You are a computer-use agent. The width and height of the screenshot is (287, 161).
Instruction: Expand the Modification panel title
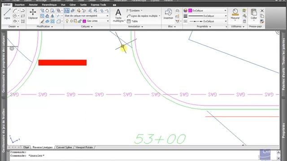click(x=45, y=27)
